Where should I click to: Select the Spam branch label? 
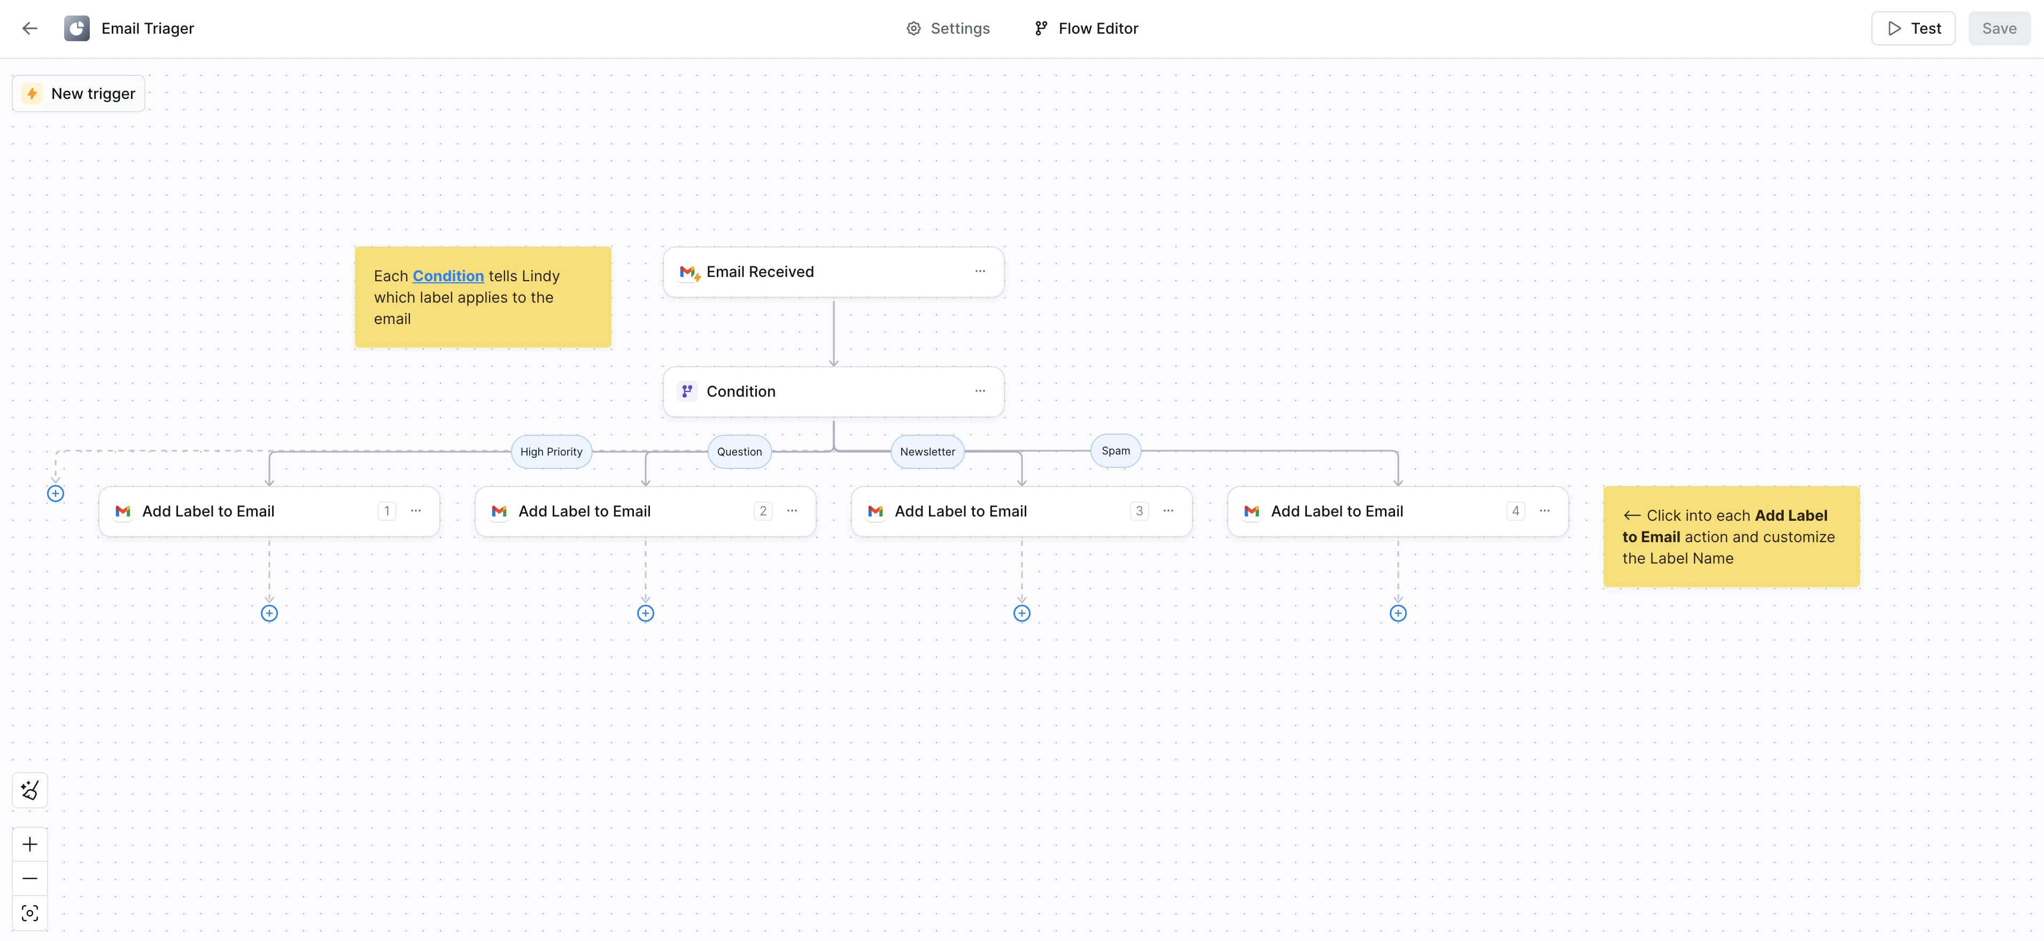click(1115, 451)
